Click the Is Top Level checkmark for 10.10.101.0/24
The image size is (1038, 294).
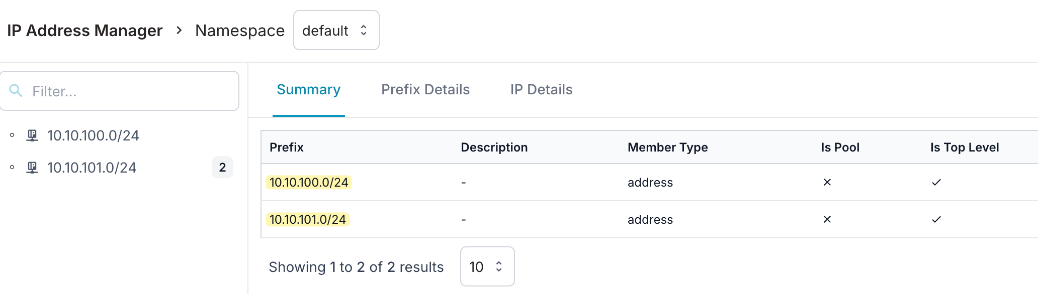(936, 219)
